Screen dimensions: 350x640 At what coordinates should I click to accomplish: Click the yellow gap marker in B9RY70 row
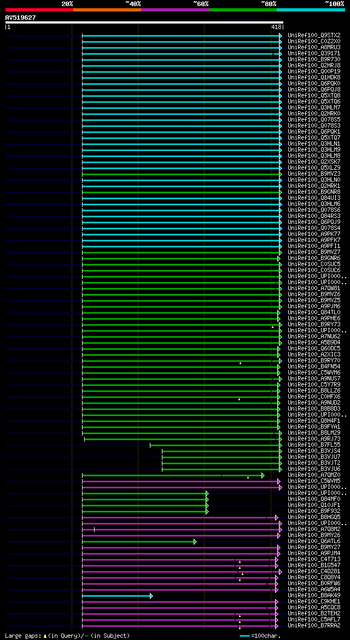click(240, 363)
